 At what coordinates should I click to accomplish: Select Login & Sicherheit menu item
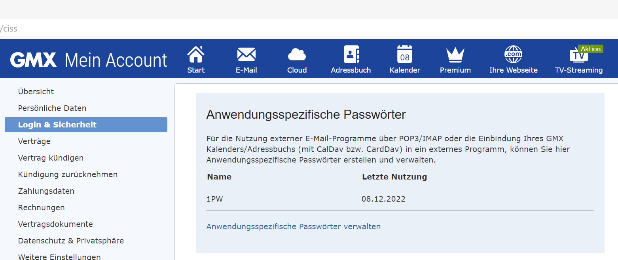click(57, 125)
